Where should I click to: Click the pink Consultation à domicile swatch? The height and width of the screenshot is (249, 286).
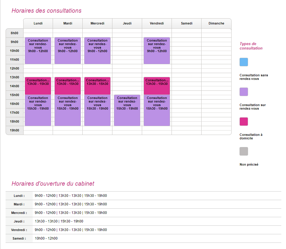coord(244,121)
